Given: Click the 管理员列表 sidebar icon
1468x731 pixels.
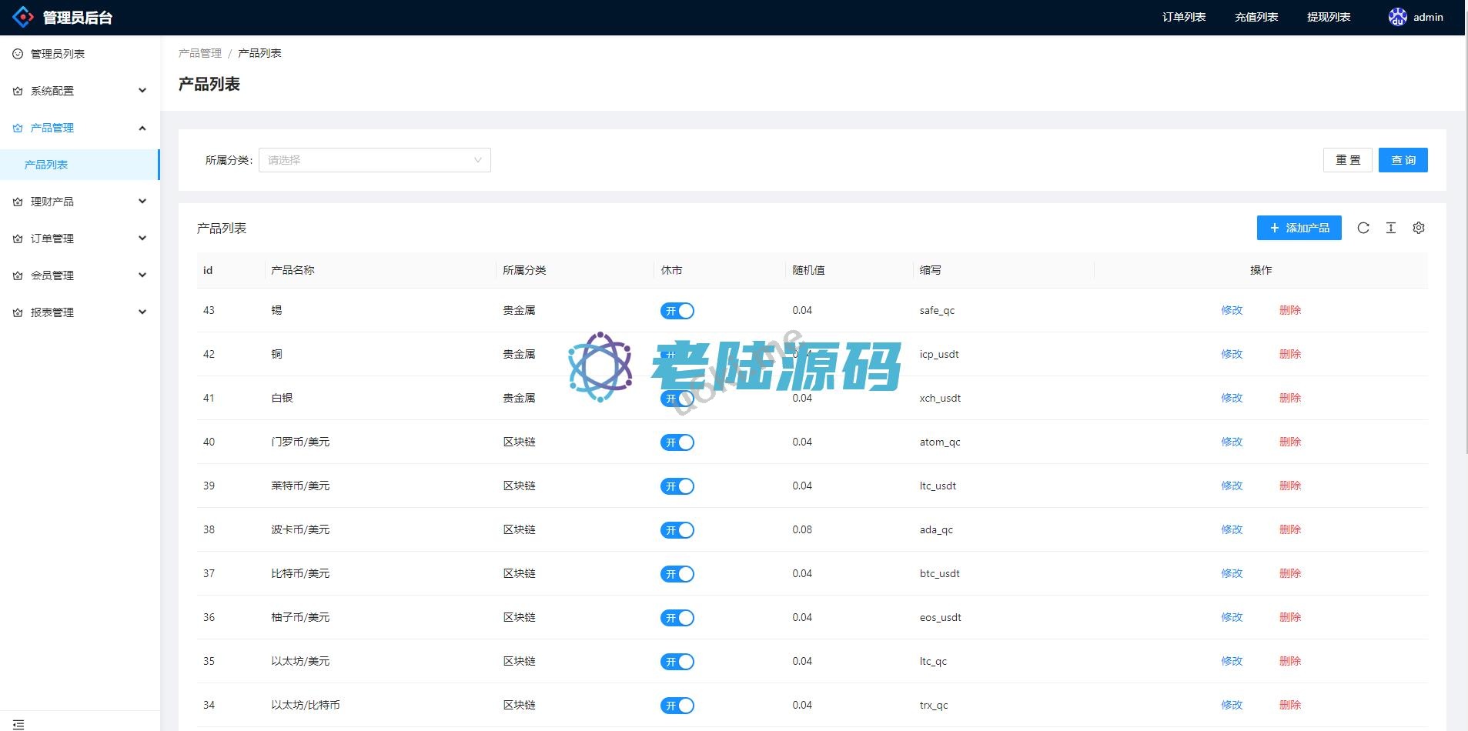Looking at the screenshot, I should (x=18, y=54).
